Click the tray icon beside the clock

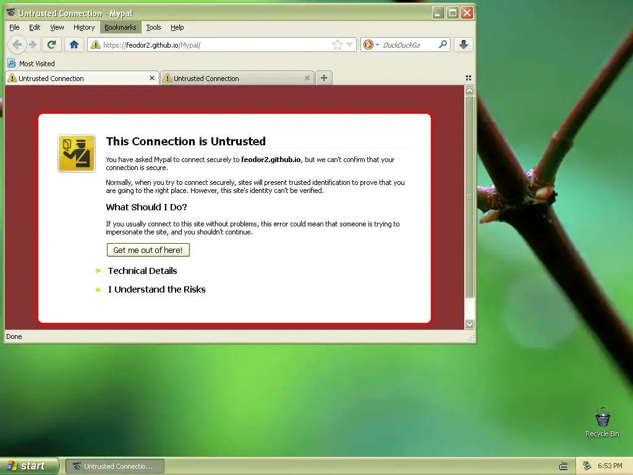587,466
